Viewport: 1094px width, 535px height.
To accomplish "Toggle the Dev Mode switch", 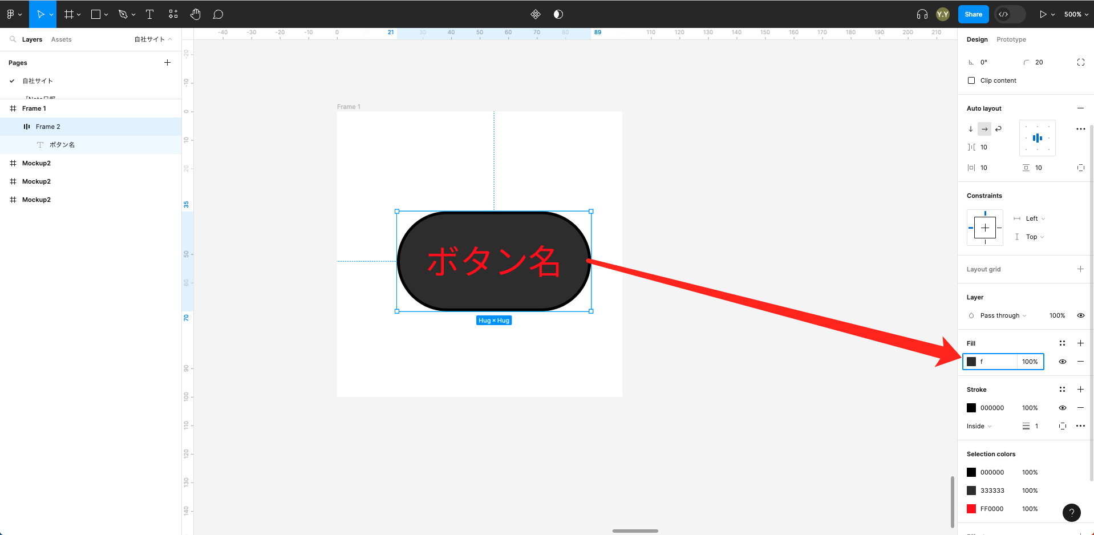I will click(x=1010, y=14).
